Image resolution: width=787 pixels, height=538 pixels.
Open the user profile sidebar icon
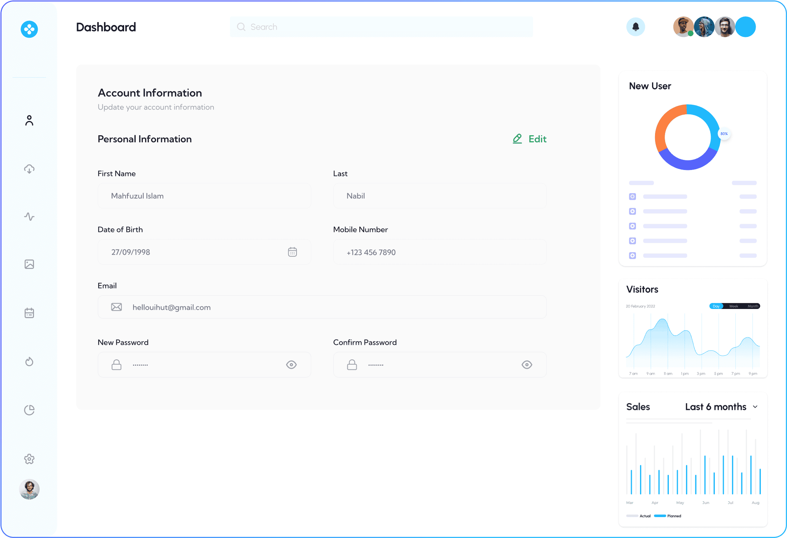tap(29, 120)
